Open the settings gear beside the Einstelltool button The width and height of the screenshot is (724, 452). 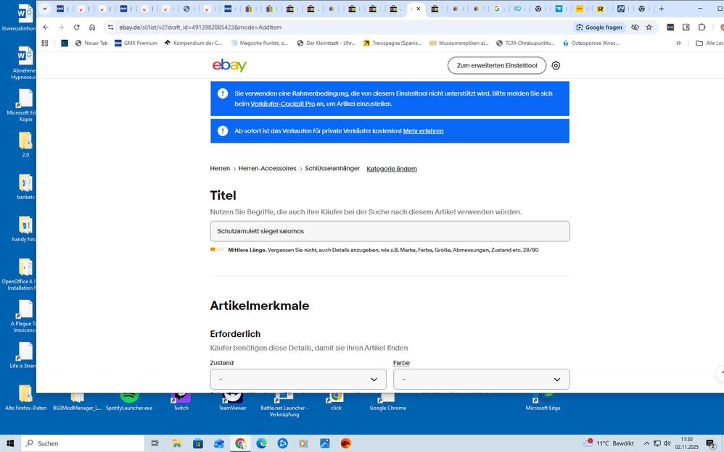click(555, 65)
